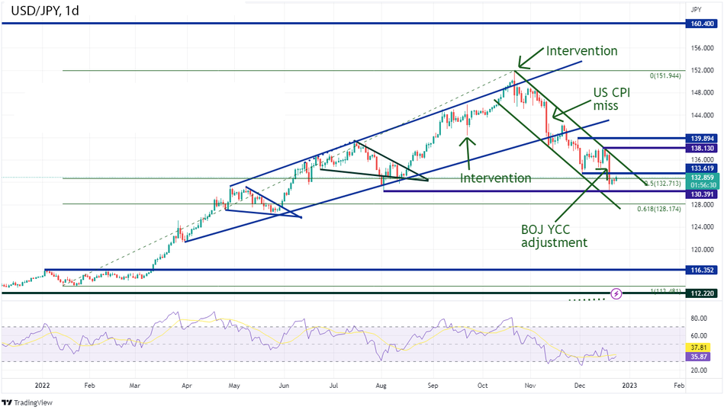This screenshot has width=724, height=410.
Task: Click the 138.130 price level label
Action: [x=702, y=148]
